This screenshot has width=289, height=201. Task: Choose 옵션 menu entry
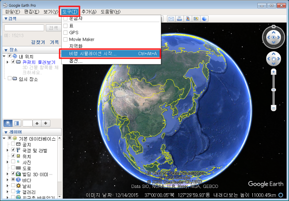(111, 61)
